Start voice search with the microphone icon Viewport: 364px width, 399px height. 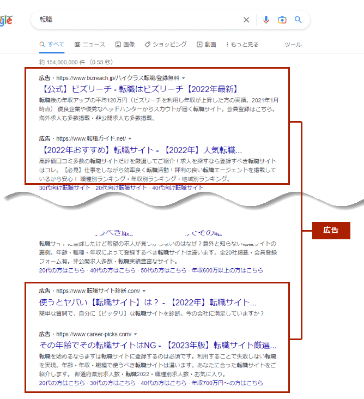tap(266, 20)
